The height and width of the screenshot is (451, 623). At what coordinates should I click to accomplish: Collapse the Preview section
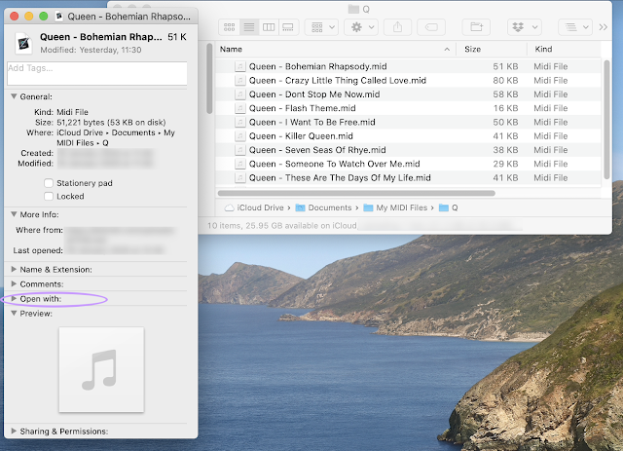coord(14,314)
